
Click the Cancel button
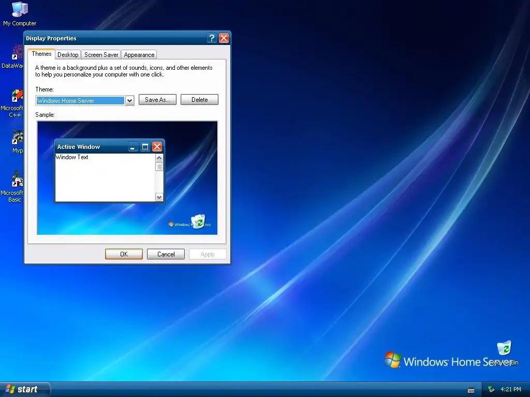[x=166, y=254]
